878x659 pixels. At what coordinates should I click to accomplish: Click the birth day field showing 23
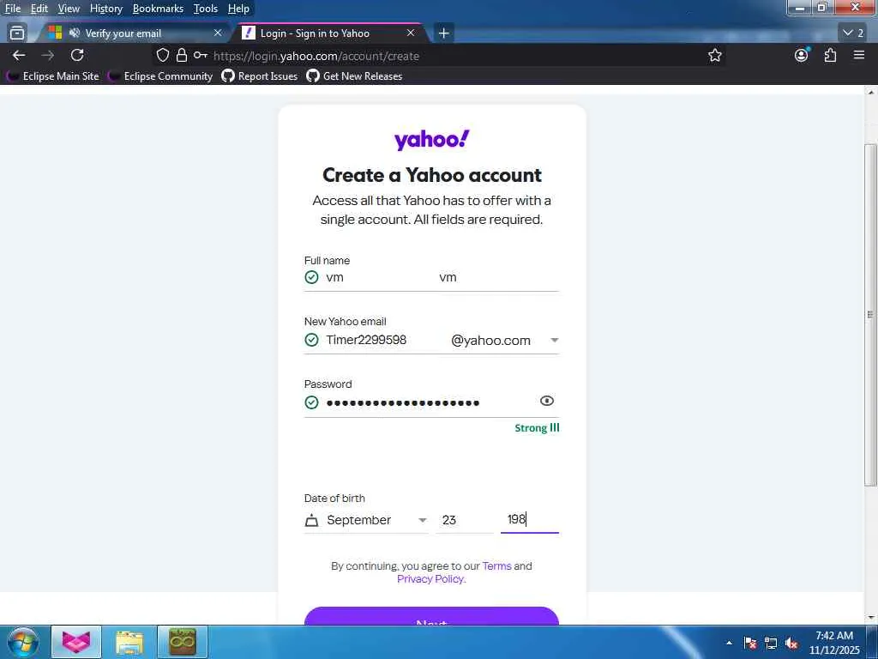point(465,520)
